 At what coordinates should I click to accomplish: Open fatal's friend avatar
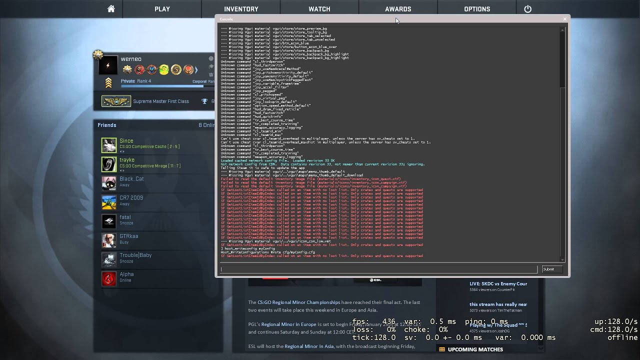coord(108,221)
